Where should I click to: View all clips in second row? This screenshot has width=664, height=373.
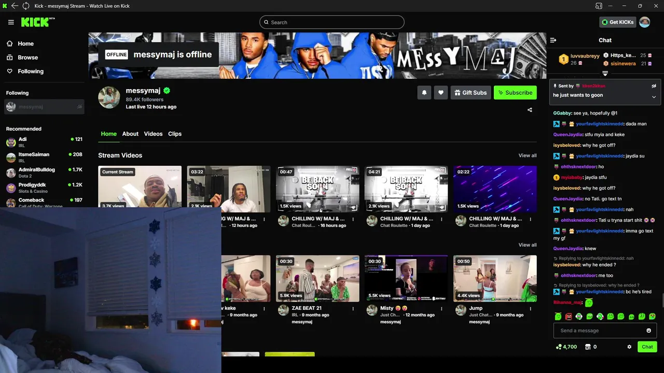[528, 245]
